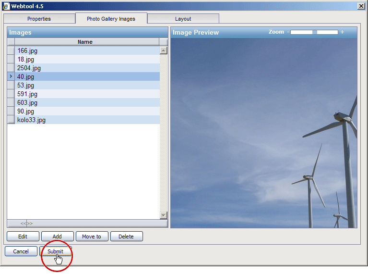Choose kolo33.jpg from the list

point(31,120)
